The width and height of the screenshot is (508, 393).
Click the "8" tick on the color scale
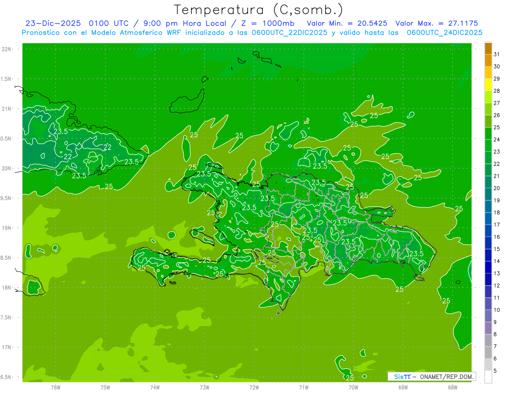pos(495,334)
